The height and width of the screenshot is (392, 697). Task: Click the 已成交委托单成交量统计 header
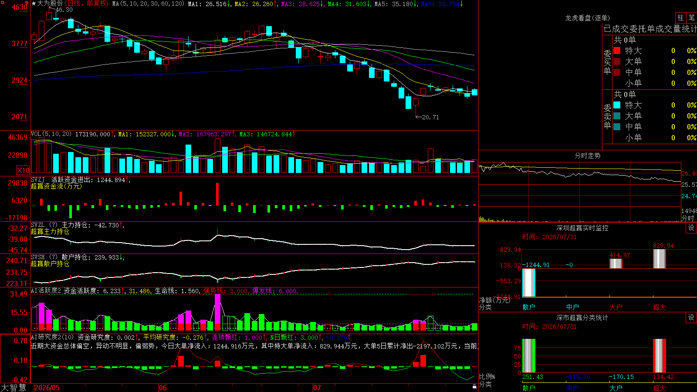tap(650, 29)
